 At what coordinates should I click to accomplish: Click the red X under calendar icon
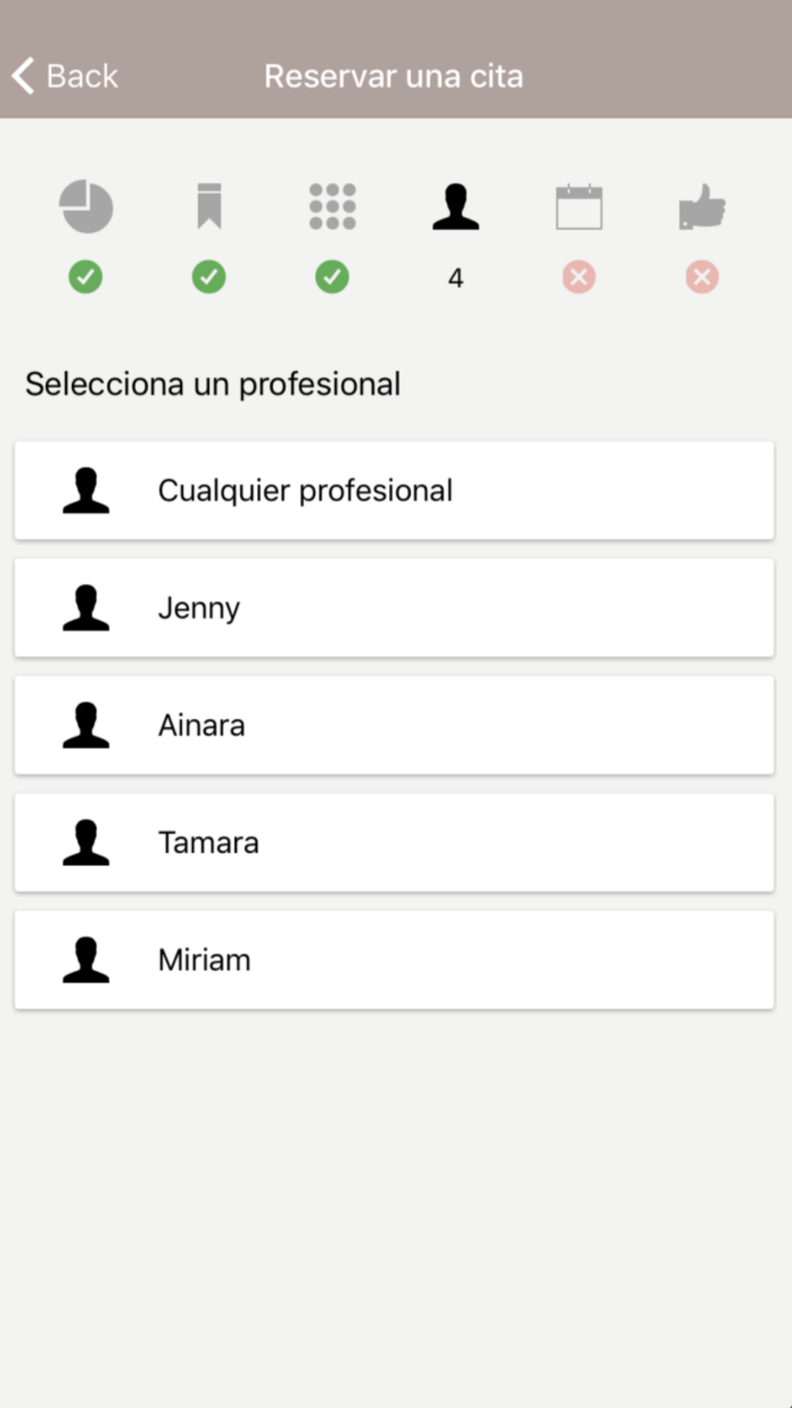579,277
